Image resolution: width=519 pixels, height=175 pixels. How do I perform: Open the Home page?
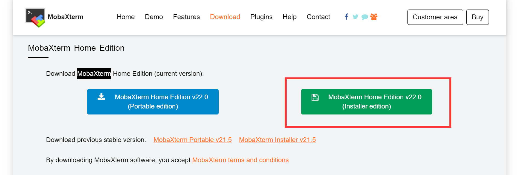click(126, 17)
